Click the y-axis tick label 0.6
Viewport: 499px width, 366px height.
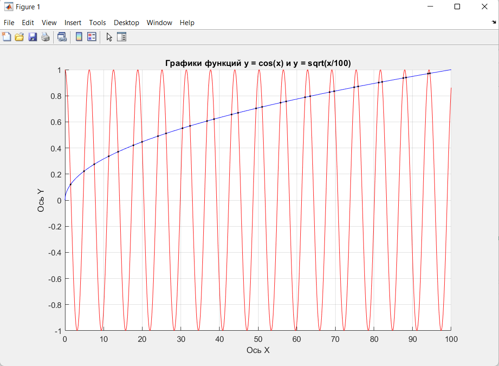(56, 122)
